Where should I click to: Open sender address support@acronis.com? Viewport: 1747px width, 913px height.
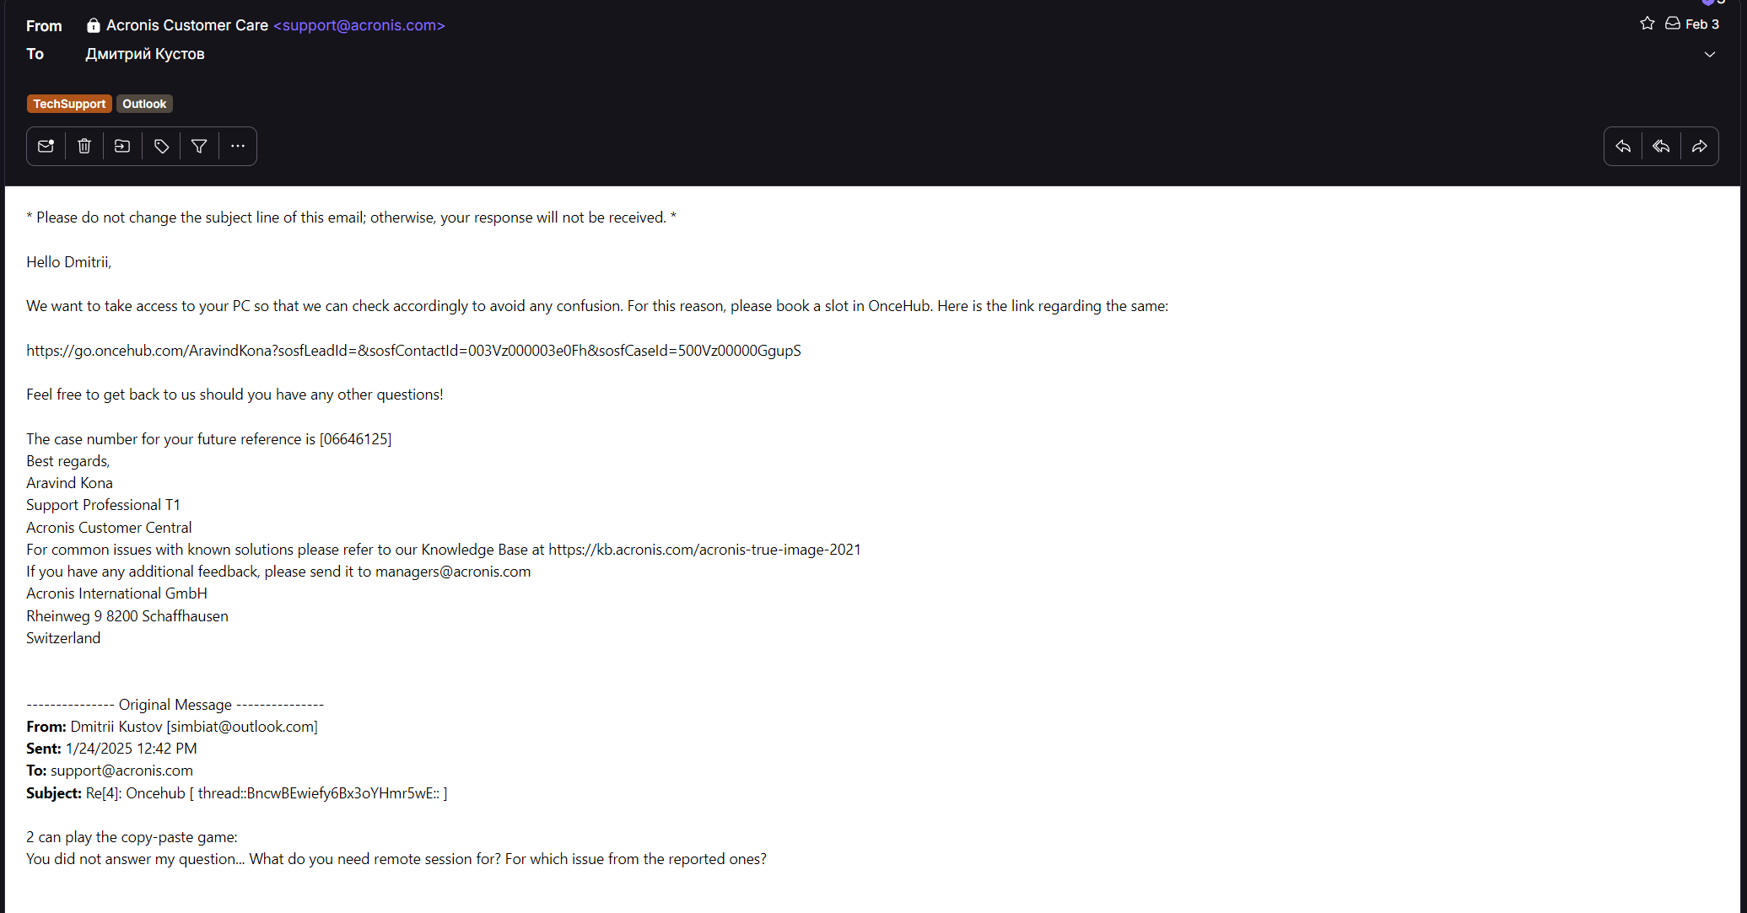(359, 25)
